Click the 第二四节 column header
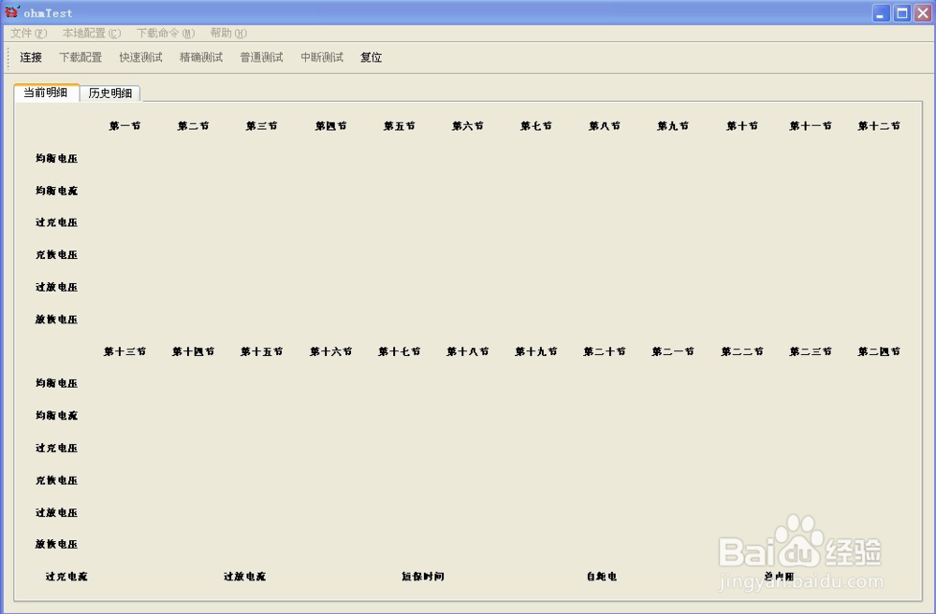 879,351
